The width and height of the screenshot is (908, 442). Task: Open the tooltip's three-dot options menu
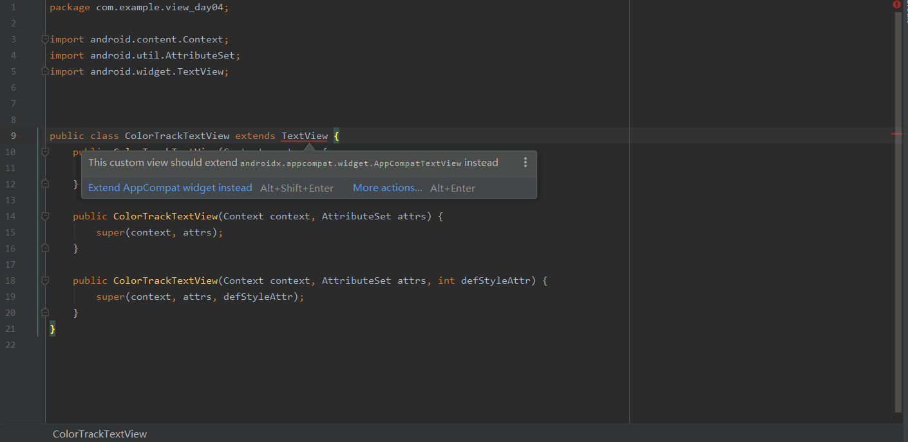525,162
